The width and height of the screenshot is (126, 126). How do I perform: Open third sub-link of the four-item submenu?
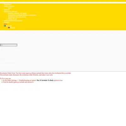click(x=17, y=17)
